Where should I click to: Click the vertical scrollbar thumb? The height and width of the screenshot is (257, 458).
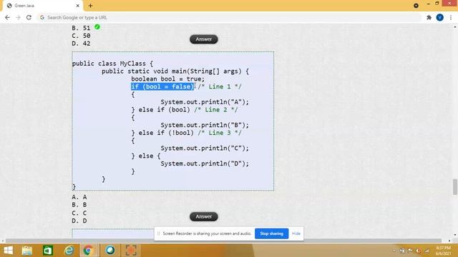(455, 187)
